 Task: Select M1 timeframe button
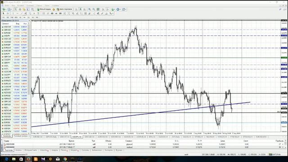coord(3,17)
